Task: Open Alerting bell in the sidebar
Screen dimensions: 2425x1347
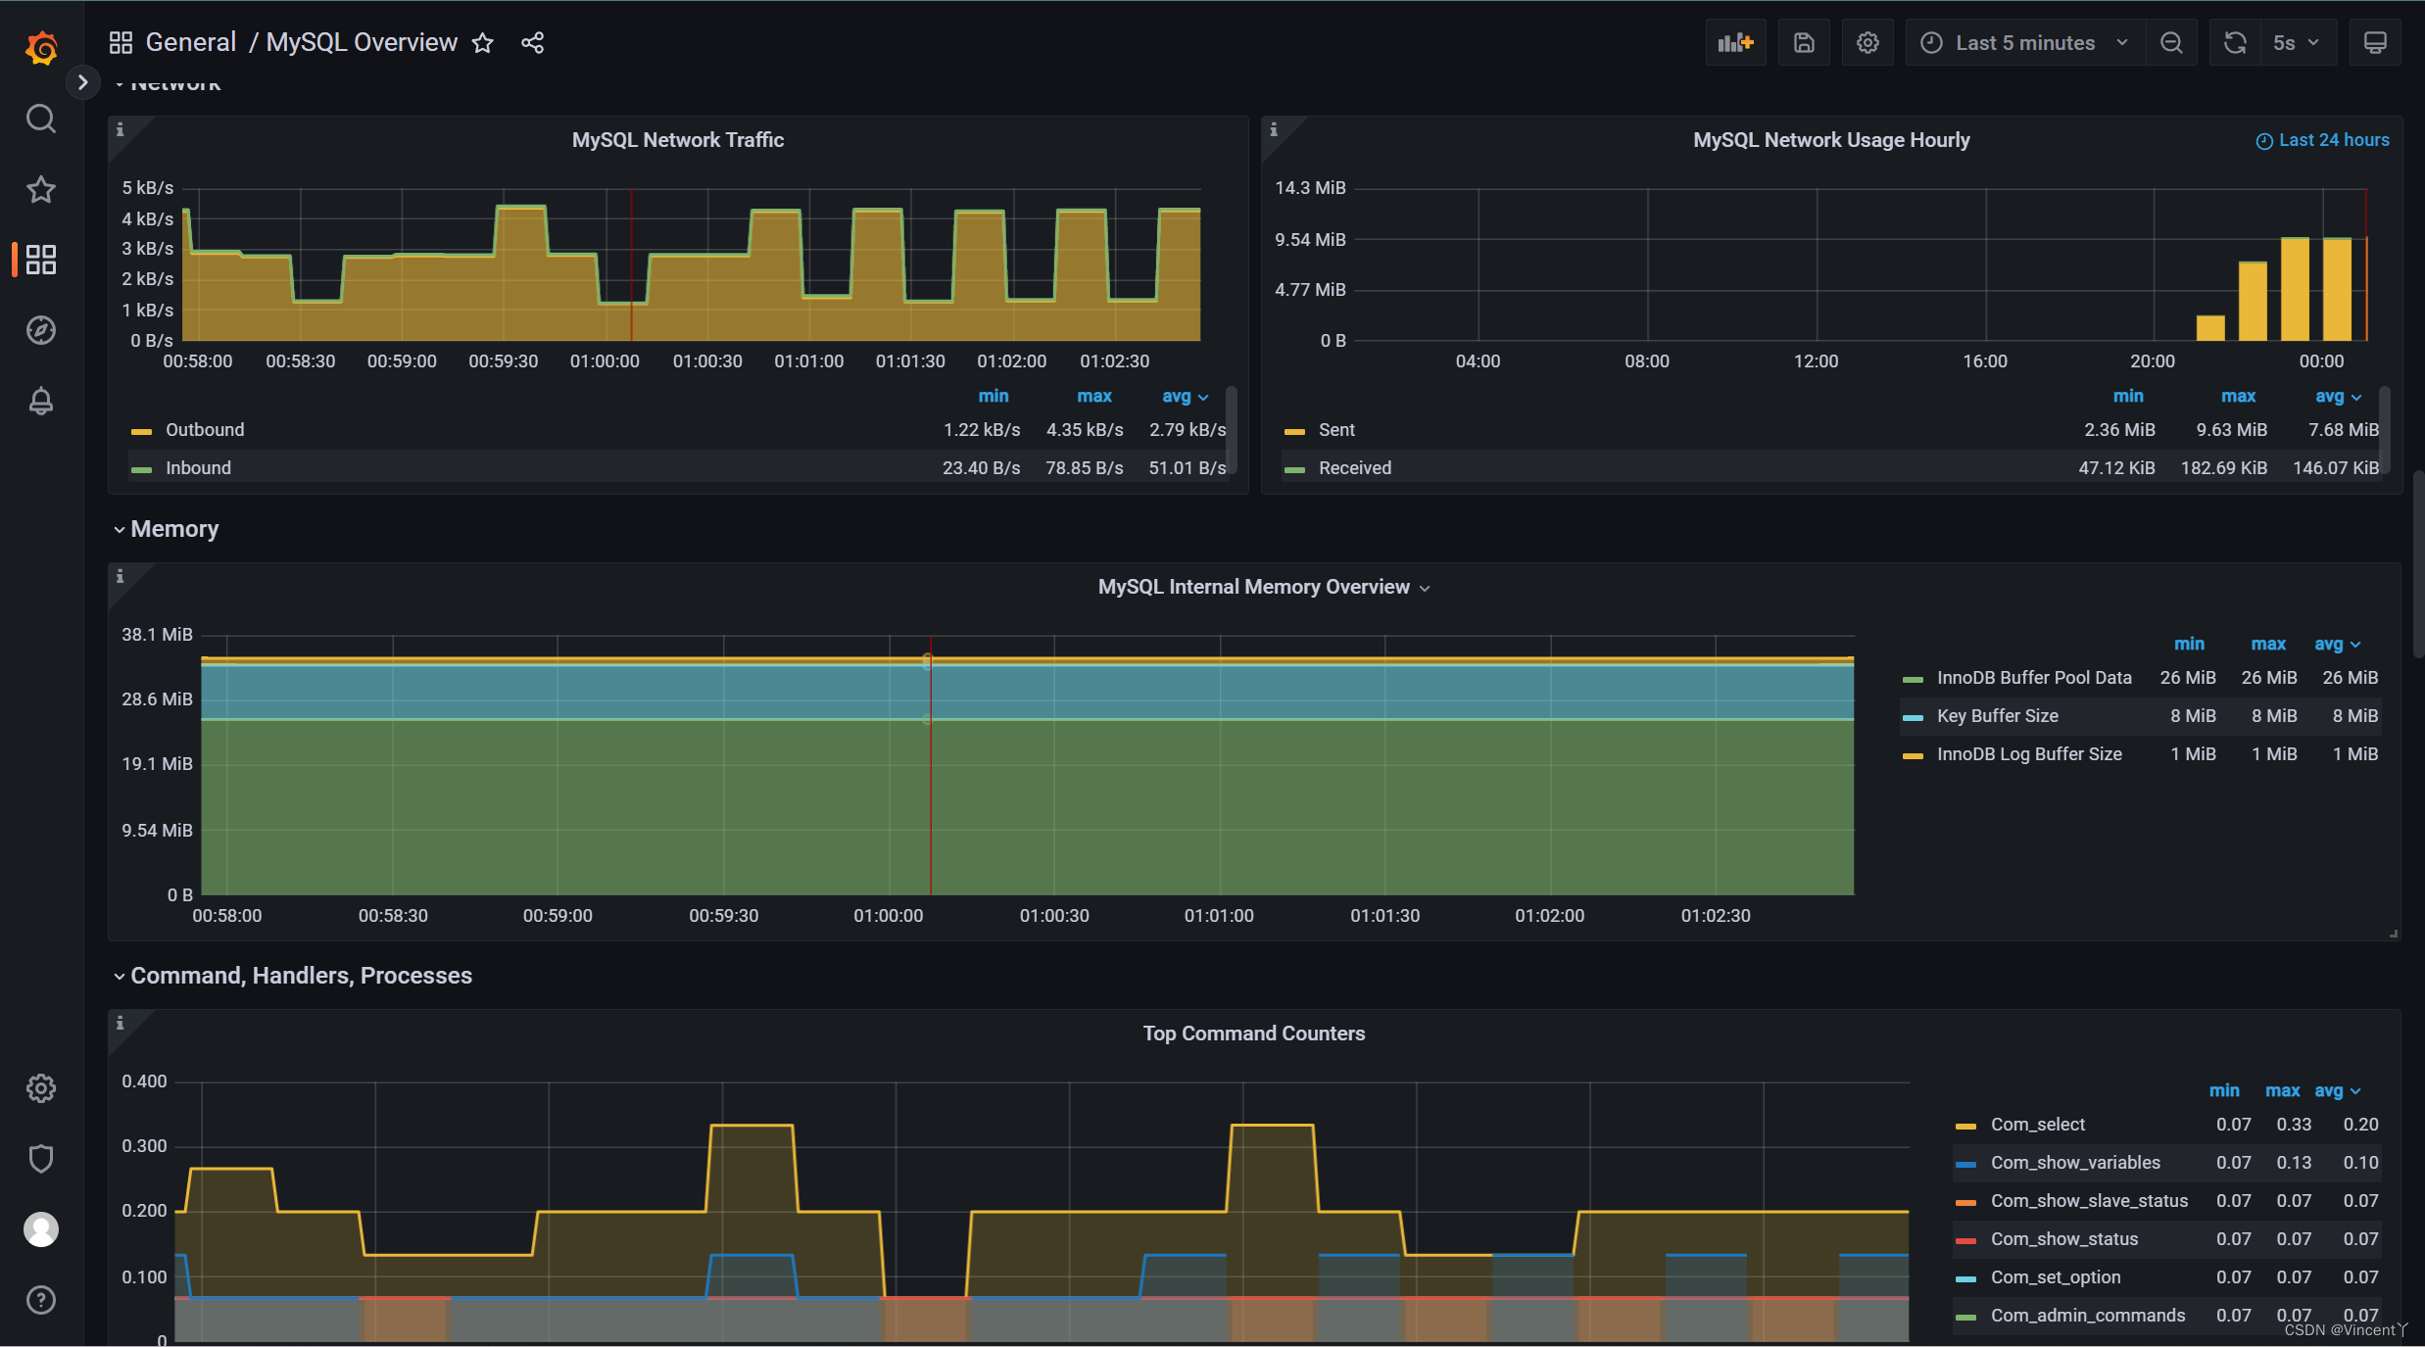Action: point(40,401)
